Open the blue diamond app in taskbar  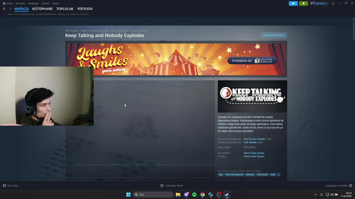click(211, 195)
